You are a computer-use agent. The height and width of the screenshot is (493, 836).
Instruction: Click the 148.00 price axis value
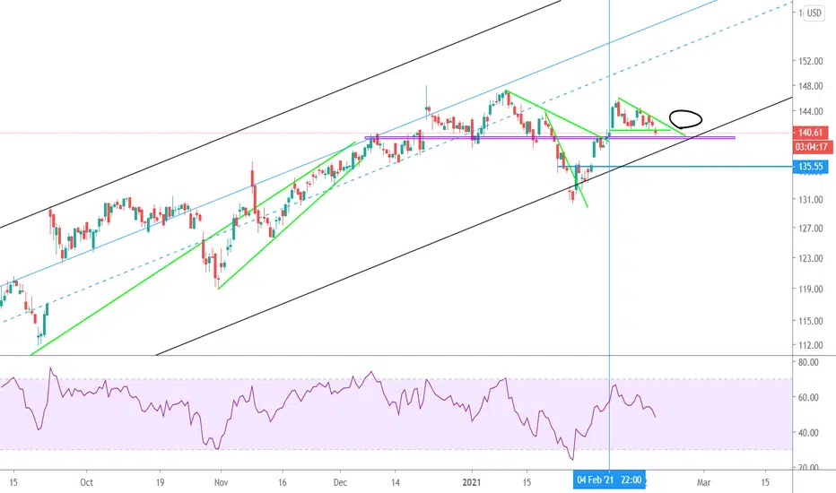[811, 86]
